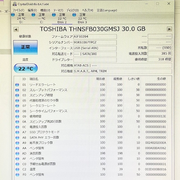This screenshot has width=180, height=180.
Task: Open the ファイル(F) menu
Action: click(18, 10)
